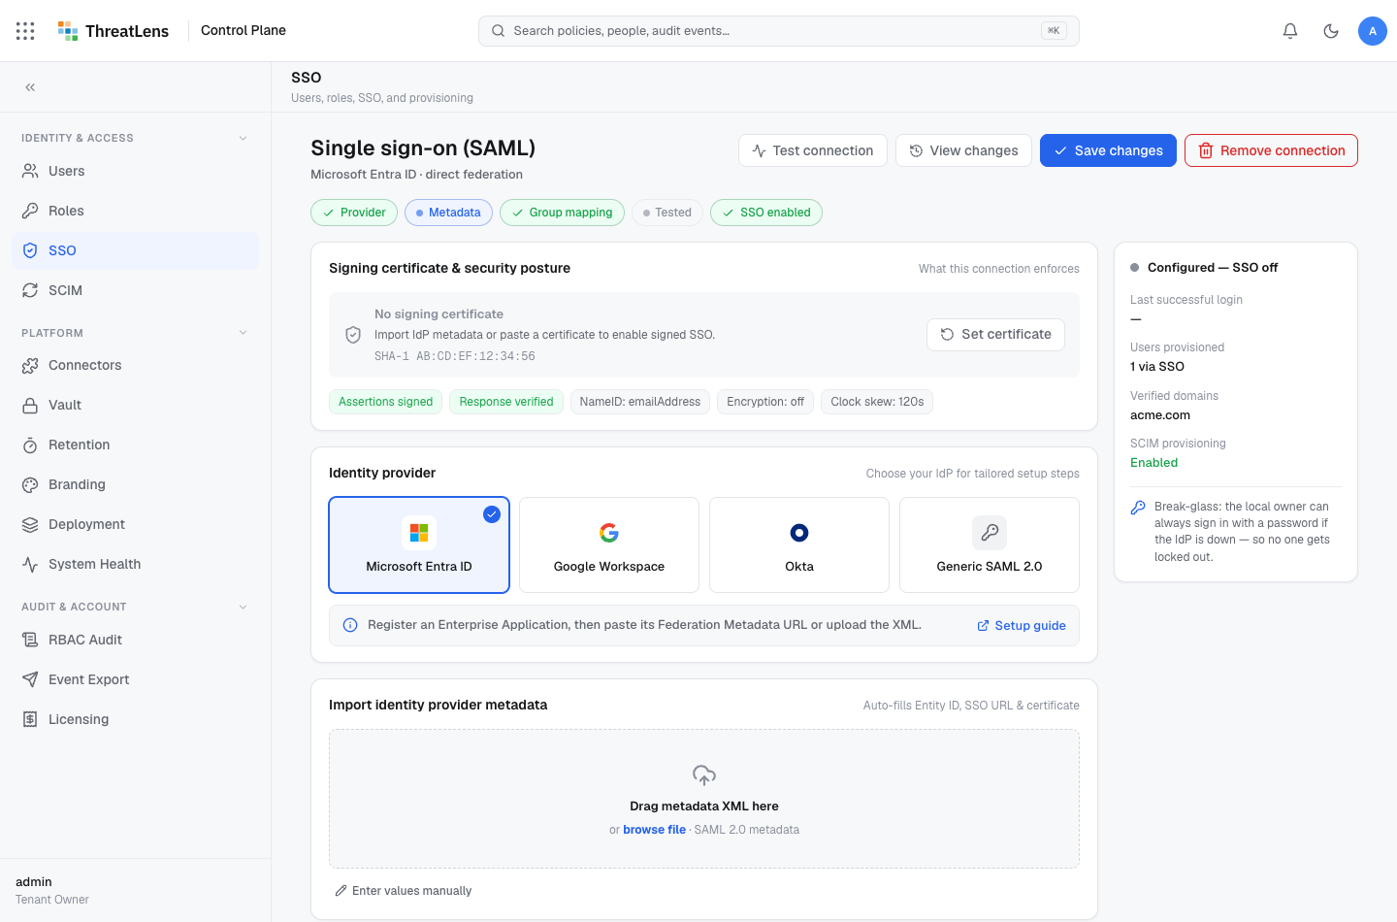Select SSO sidebar item
This screenshot has height=922, width=1397.
(x=136, y=250)
